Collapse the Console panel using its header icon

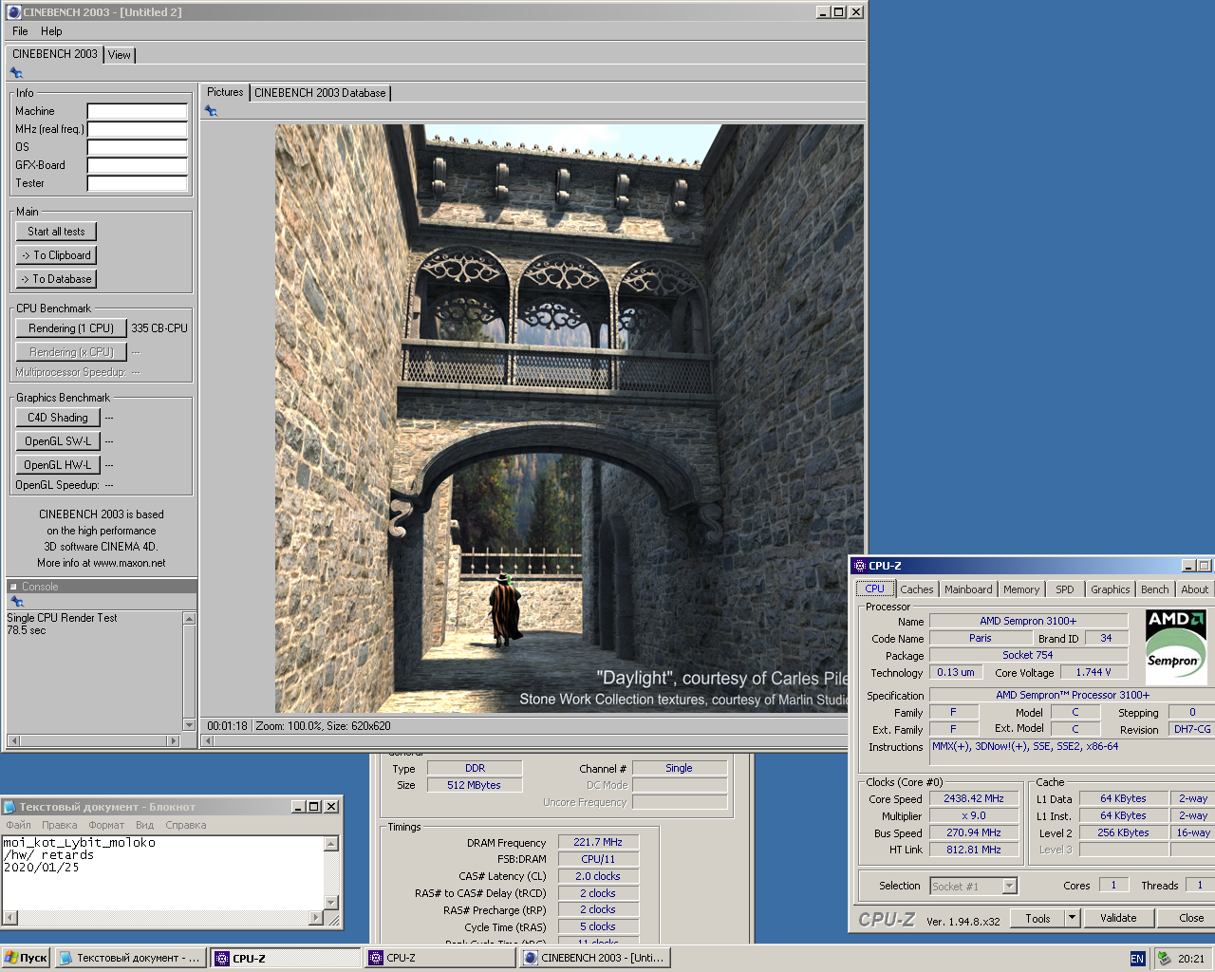click(13, 587)
